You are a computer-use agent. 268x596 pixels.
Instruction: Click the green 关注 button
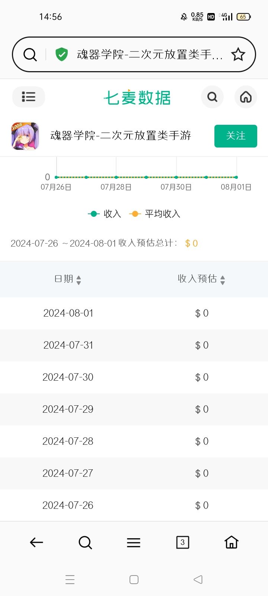[x=236, y=136]
